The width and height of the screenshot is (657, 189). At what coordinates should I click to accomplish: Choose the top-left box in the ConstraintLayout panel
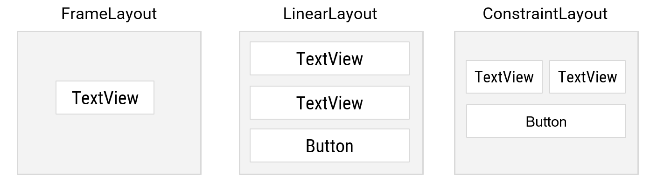tap(504, 77)
